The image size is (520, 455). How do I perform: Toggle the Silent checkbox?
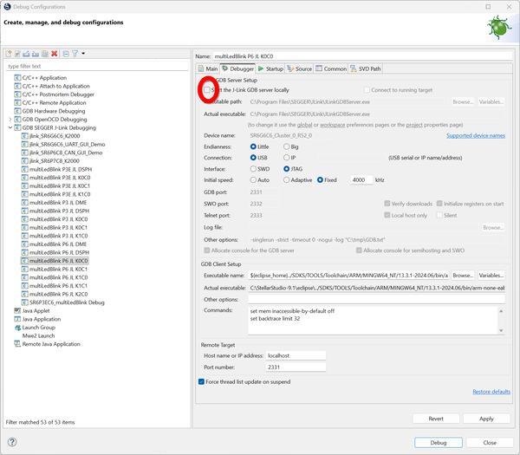pyautogui.click(x=439, y=215)
